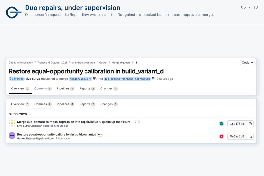Open Gasket Release Repair avatar

tap(12, 136)
